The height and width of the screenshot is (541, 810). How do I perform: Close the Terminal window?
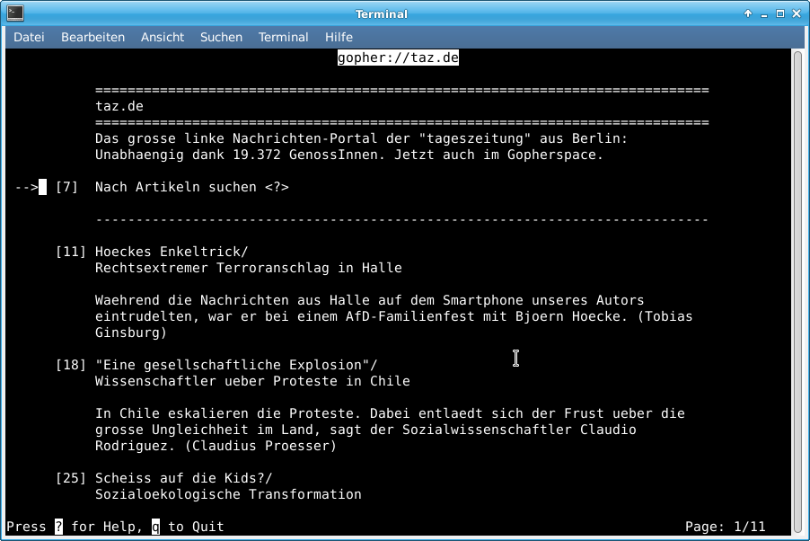[x=797, y=13]
